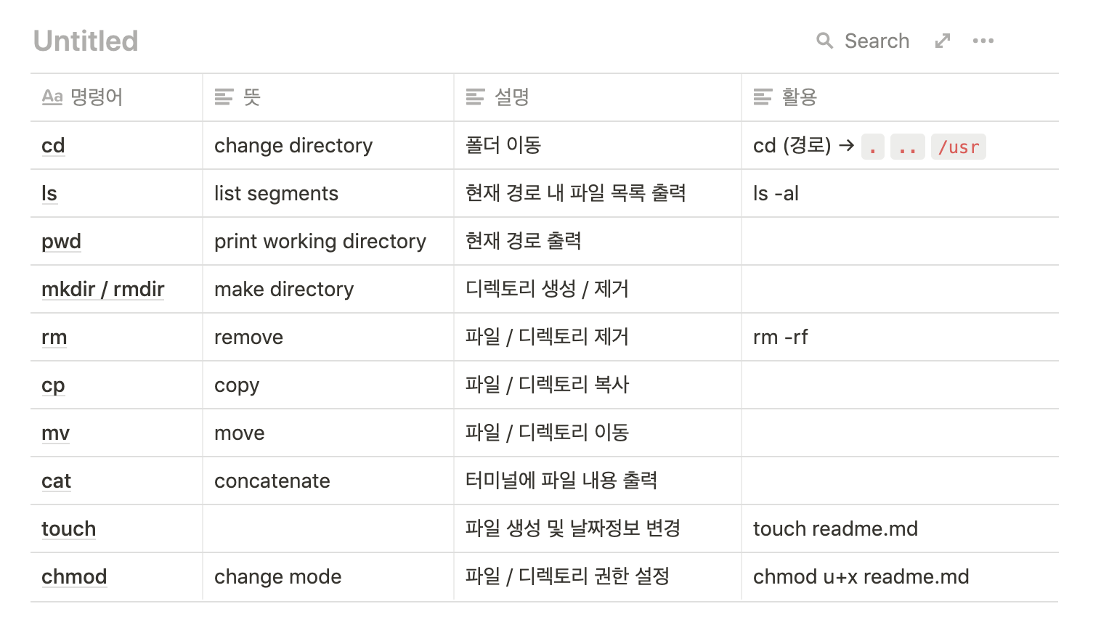The width and height of the screenshot is (1101, 617).
Task: Select the 'touch readme.md' cell
Action: coord(900,528)
